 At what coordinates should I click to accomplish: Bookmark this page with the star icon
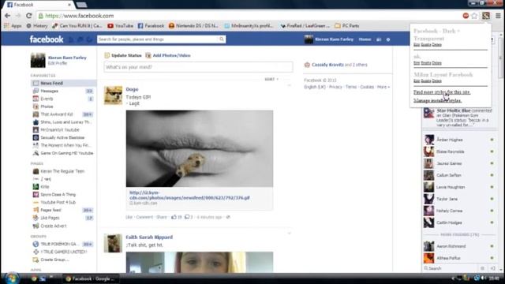474,16
